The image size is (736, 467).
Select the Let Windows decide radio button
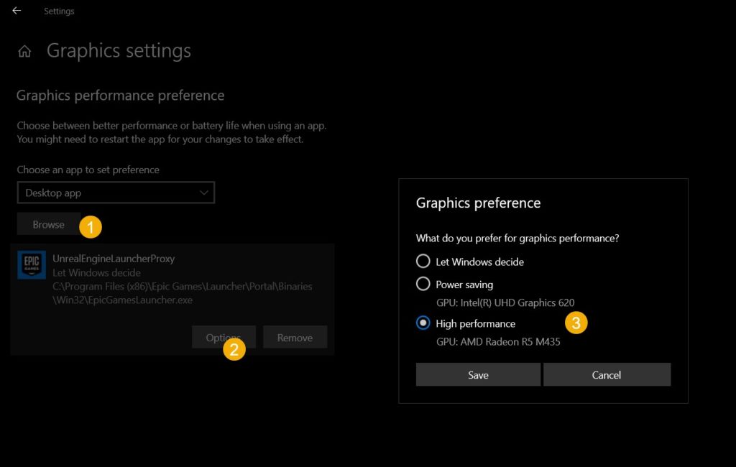pyautogui.click(x=423, y=262)
